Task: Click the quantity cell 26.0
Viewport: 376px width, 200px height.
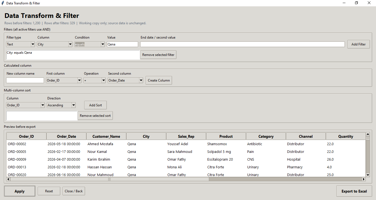Action: point(330,160)
